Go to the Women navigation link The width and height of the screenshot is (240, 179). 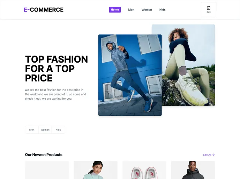(147, 10)
